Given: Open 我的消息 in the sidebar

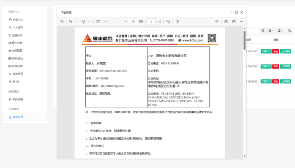Looking at the screenshot, I should click(16, 99).
